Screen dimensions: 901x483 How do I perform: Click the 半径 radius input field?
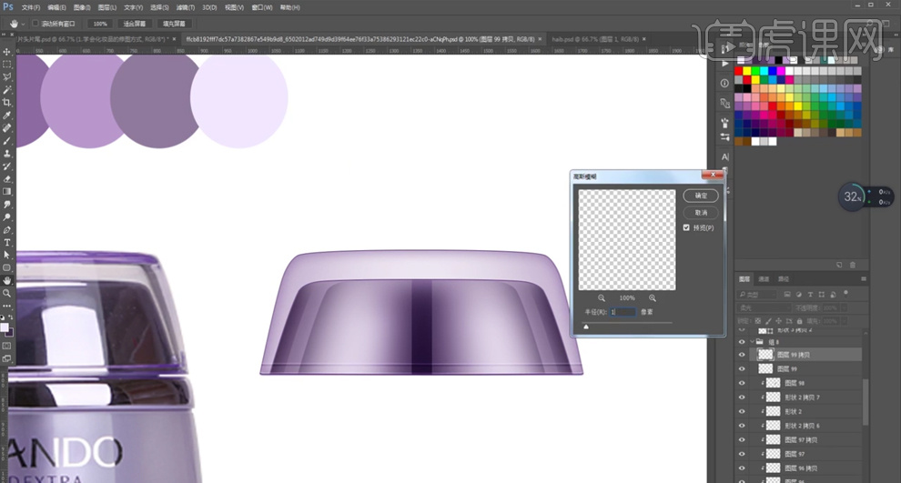click(623, 312)
